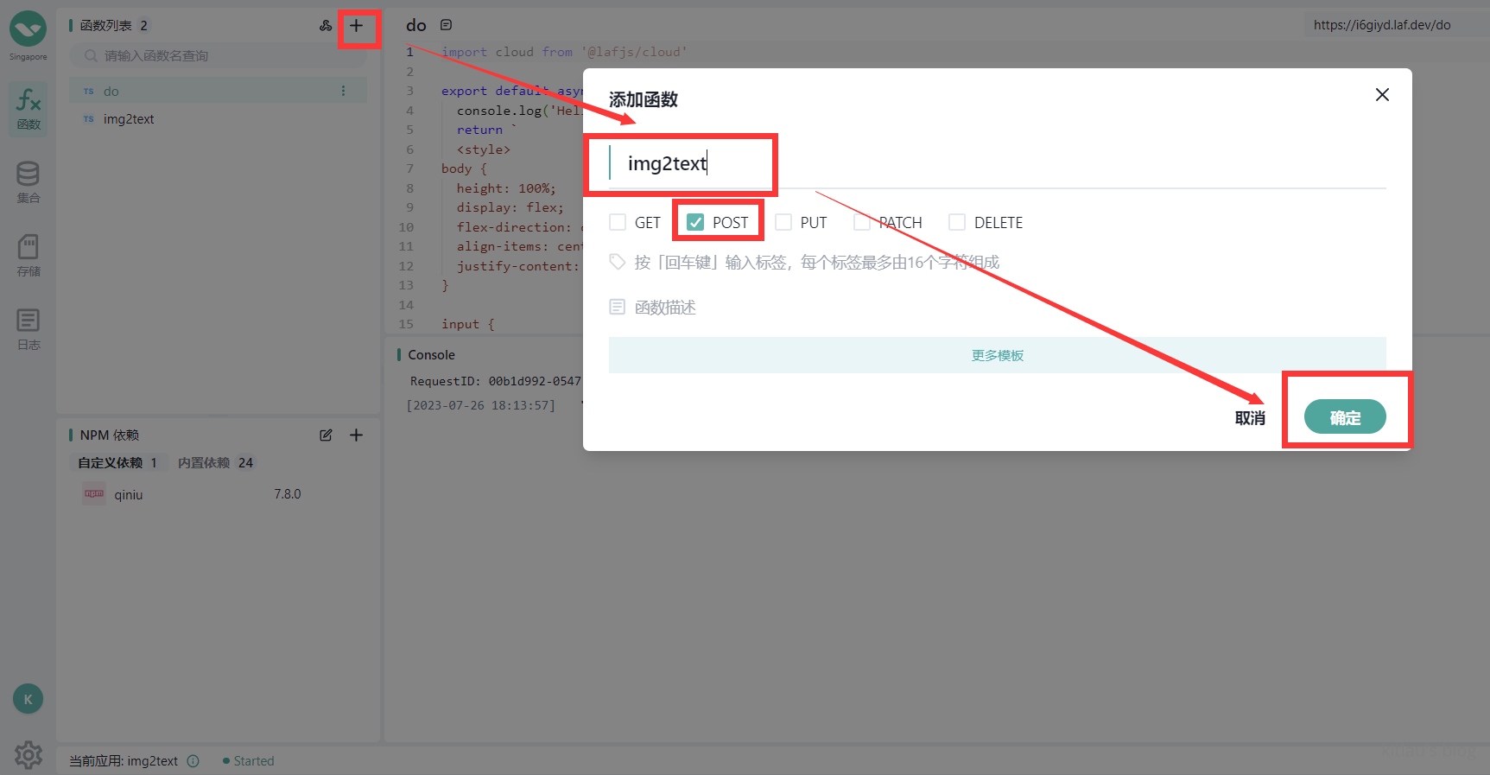Image resolution: width=1490 pixels, height=775 pixels.
Task: Open the 日志 logs section
Action: coord(29,329)
